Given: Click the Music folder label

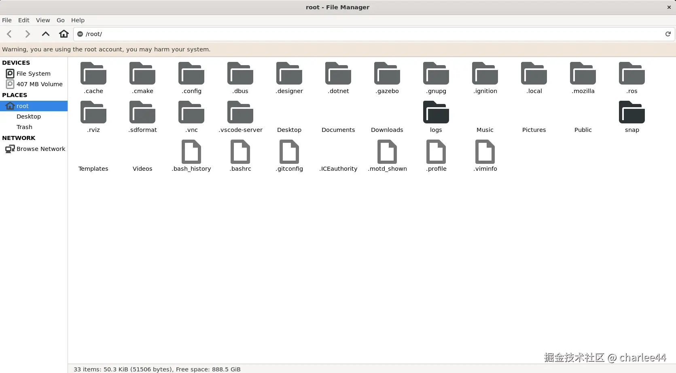Looking at the screenshot, I should coord(485,130).
